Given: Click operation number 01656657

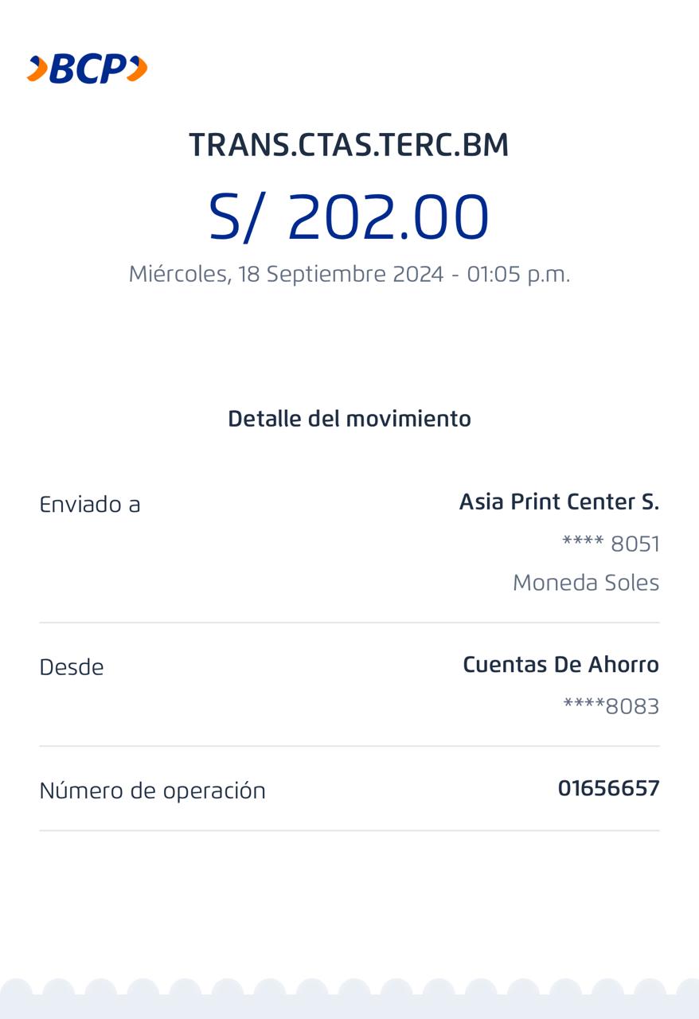Looking at the screenshot, I should click(608, 789).
